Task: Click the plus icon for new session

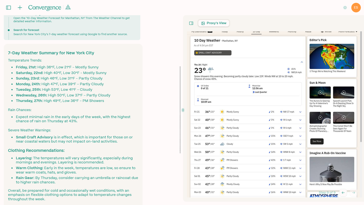Action: click(20, 8)
